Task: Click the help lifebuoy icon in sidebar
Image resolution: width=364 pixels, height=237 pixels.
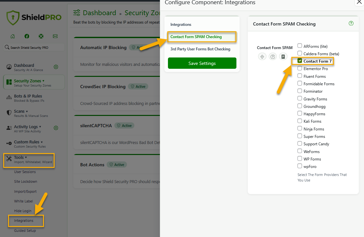Action: pyautogui.click(x=41, y=36)
